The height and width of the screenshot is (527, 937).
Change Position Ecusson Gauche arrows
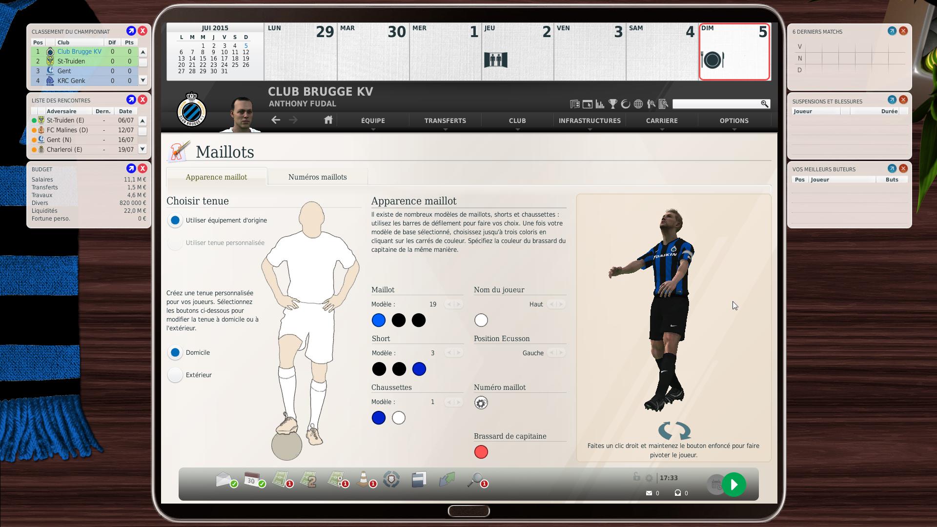(556, 353)
